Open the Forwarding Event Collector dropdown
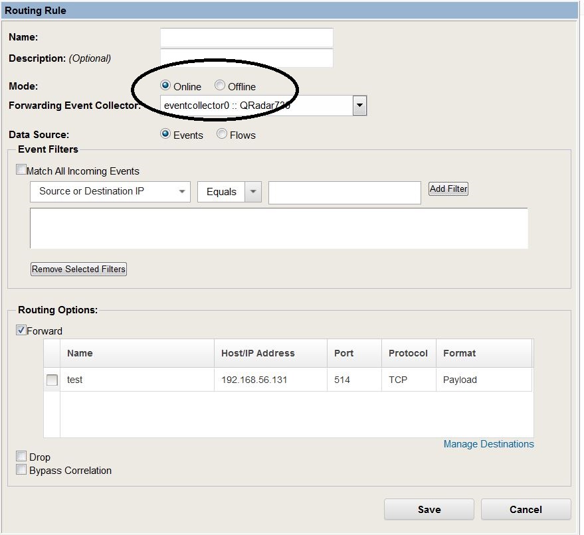584x535 pixels. tap(359, 106)
